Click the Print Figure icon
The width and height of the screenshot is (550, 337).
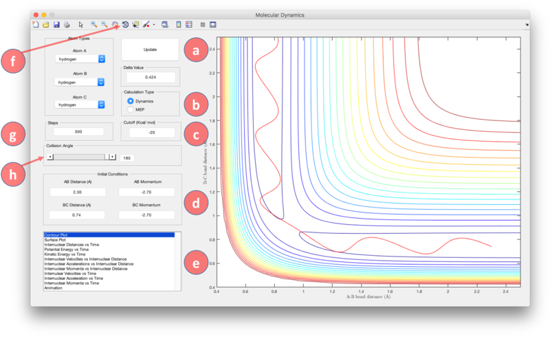click(x=66, y=25)
